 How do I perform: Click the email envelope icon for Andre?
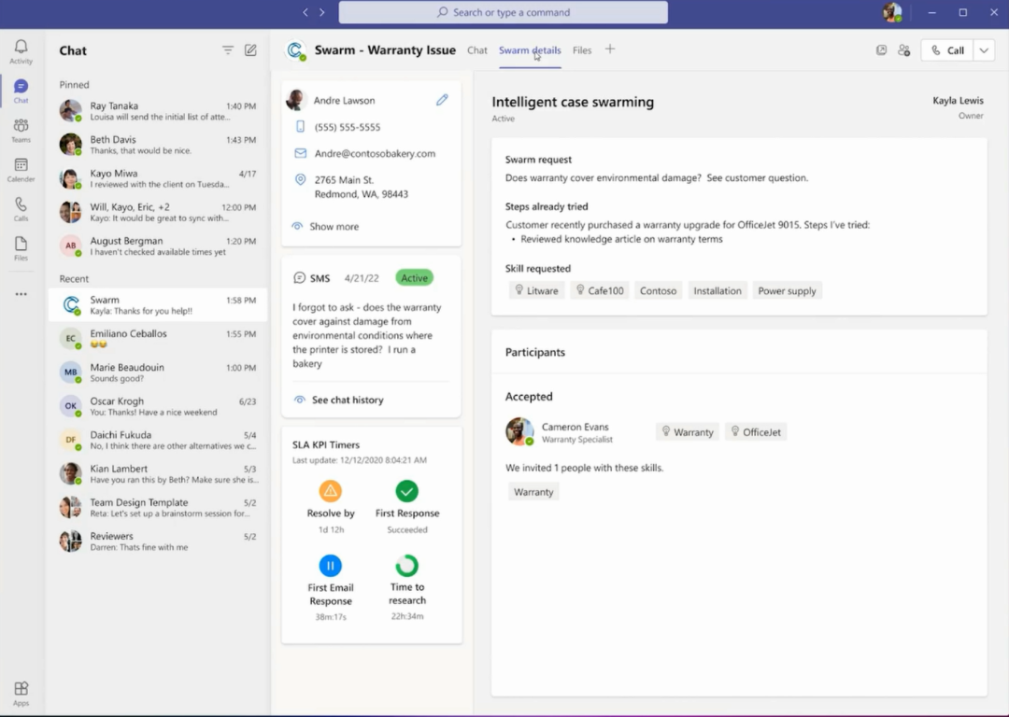[x=300, y=153]
